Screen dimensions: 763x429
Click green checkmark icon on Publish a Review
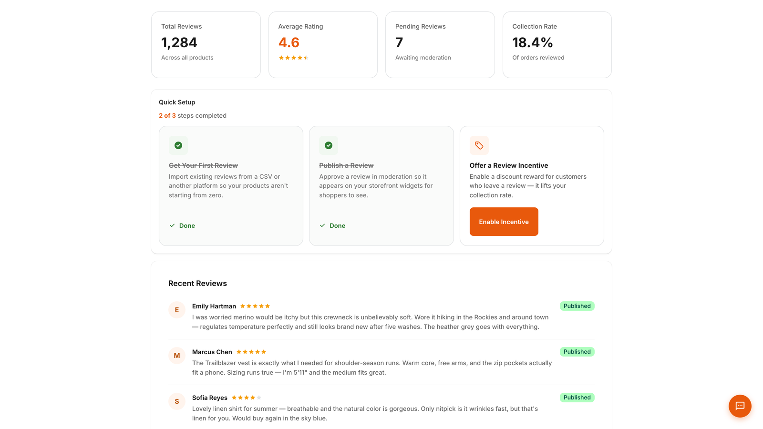[x=329, y=145]
